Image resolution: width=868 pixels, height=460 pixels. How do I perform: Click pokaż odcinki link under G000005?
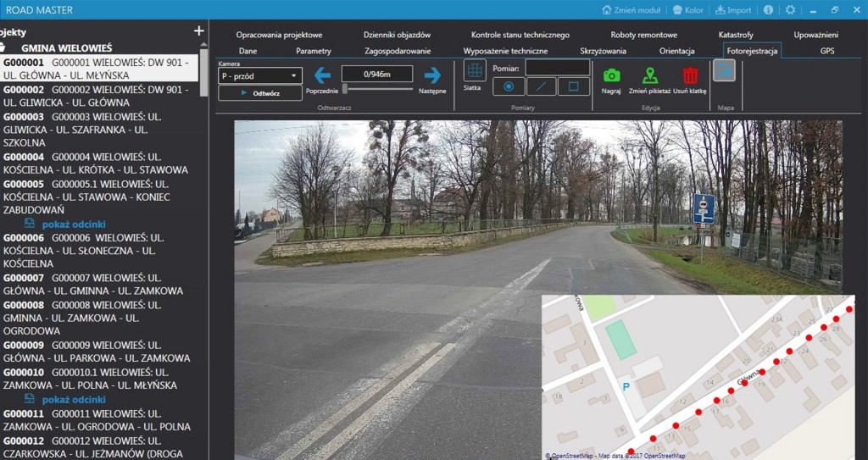[x=74, y=224]
